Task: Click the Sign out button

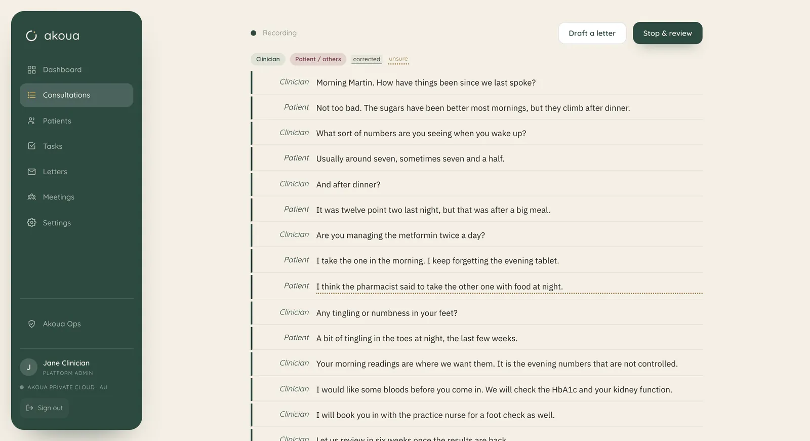Action: tap(45, 408)
